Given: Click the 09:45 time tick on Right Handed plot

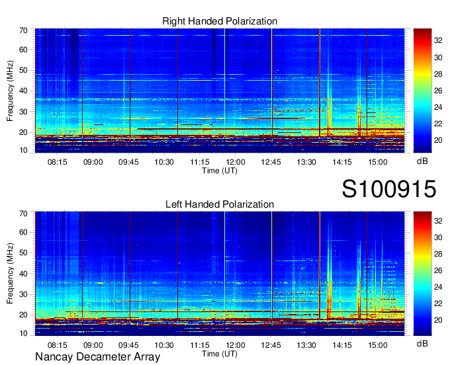Looking at the screenshot, I should click(128, 162).
